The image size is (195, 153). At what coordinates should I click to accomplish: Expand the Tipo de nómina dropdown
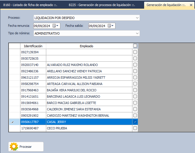[137, 33]
